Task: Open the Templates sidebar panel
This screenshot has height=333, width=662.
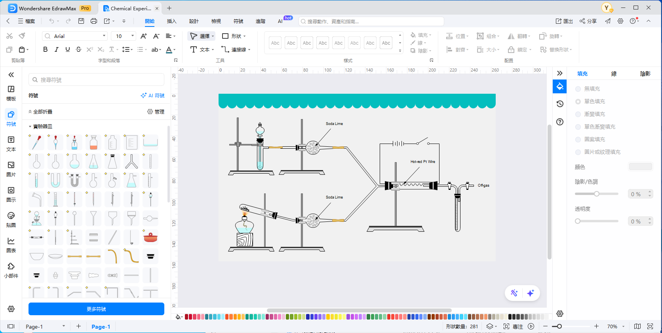Action: [x=11, y=93]
